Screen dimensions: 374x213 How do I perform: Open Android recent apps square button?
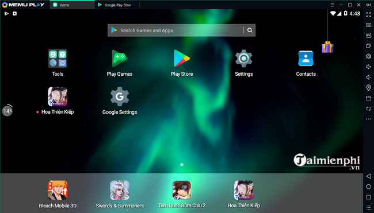coord(368,197)
